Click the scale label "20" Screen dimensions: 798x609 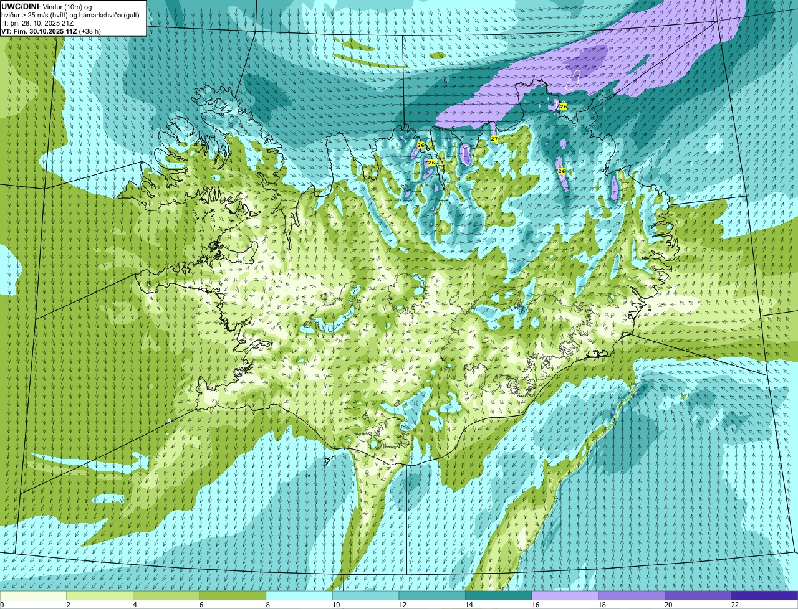pyautogui.click(x=668, y=605)
